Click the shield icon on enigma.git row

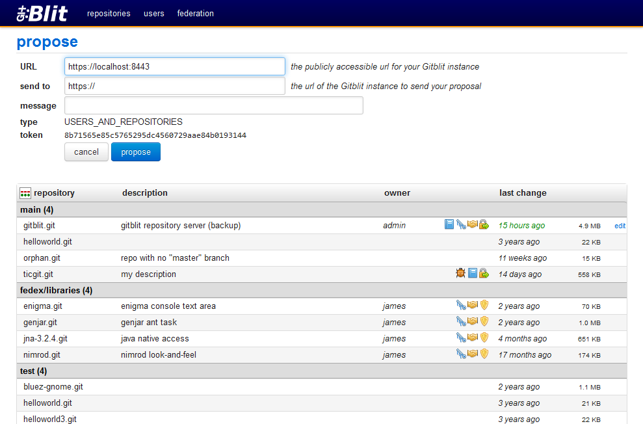click(484, 306)
